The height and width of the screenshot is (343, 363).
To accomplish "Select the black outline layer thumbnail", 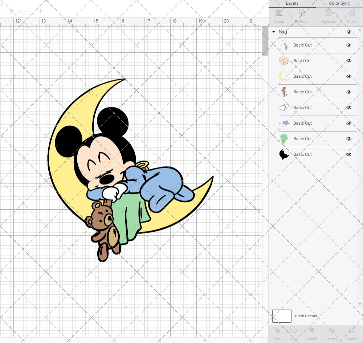I will 284,154.
